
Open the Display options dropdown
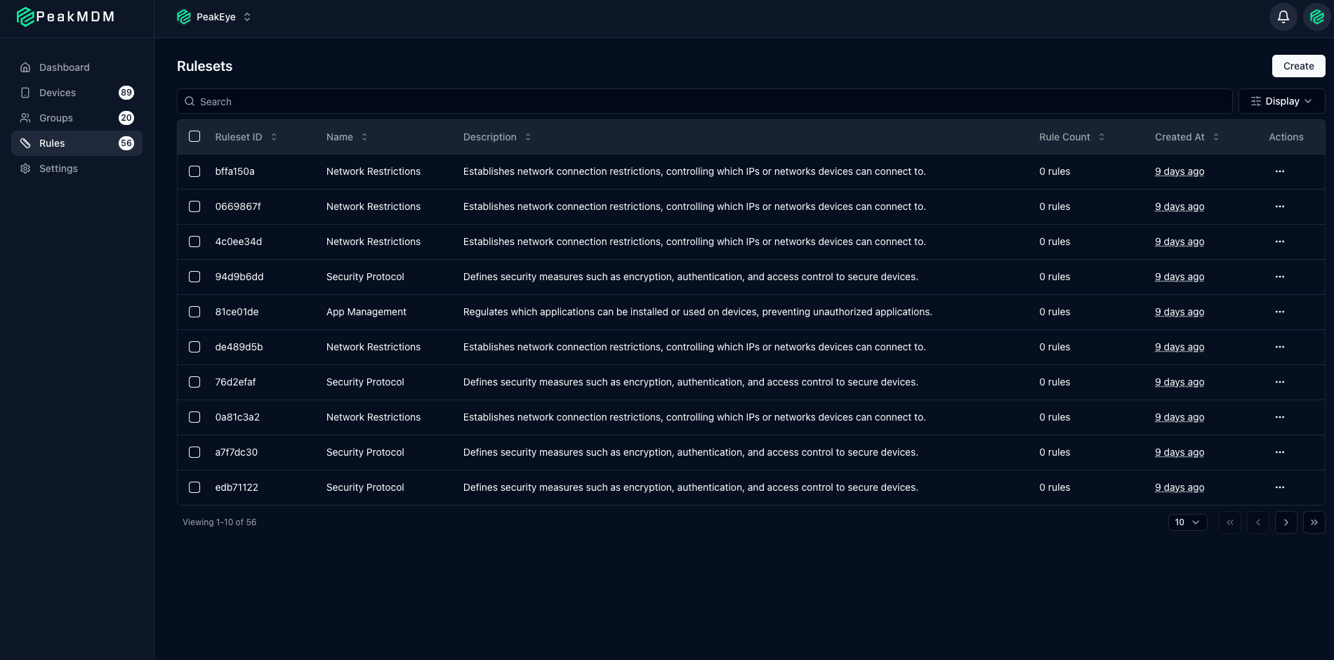(x=1282, y=101)
